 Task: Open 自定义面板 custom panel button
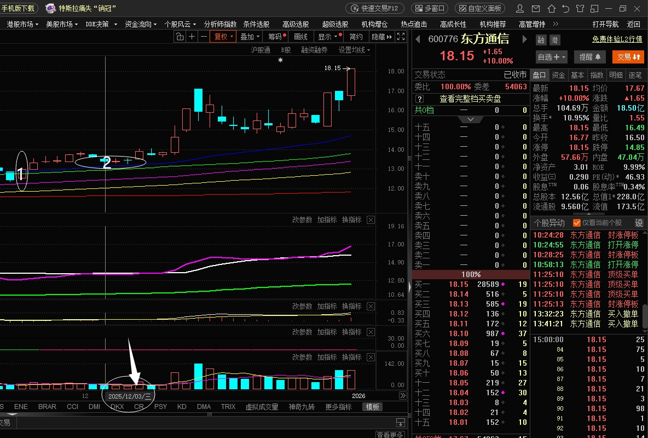pos(480,8)
